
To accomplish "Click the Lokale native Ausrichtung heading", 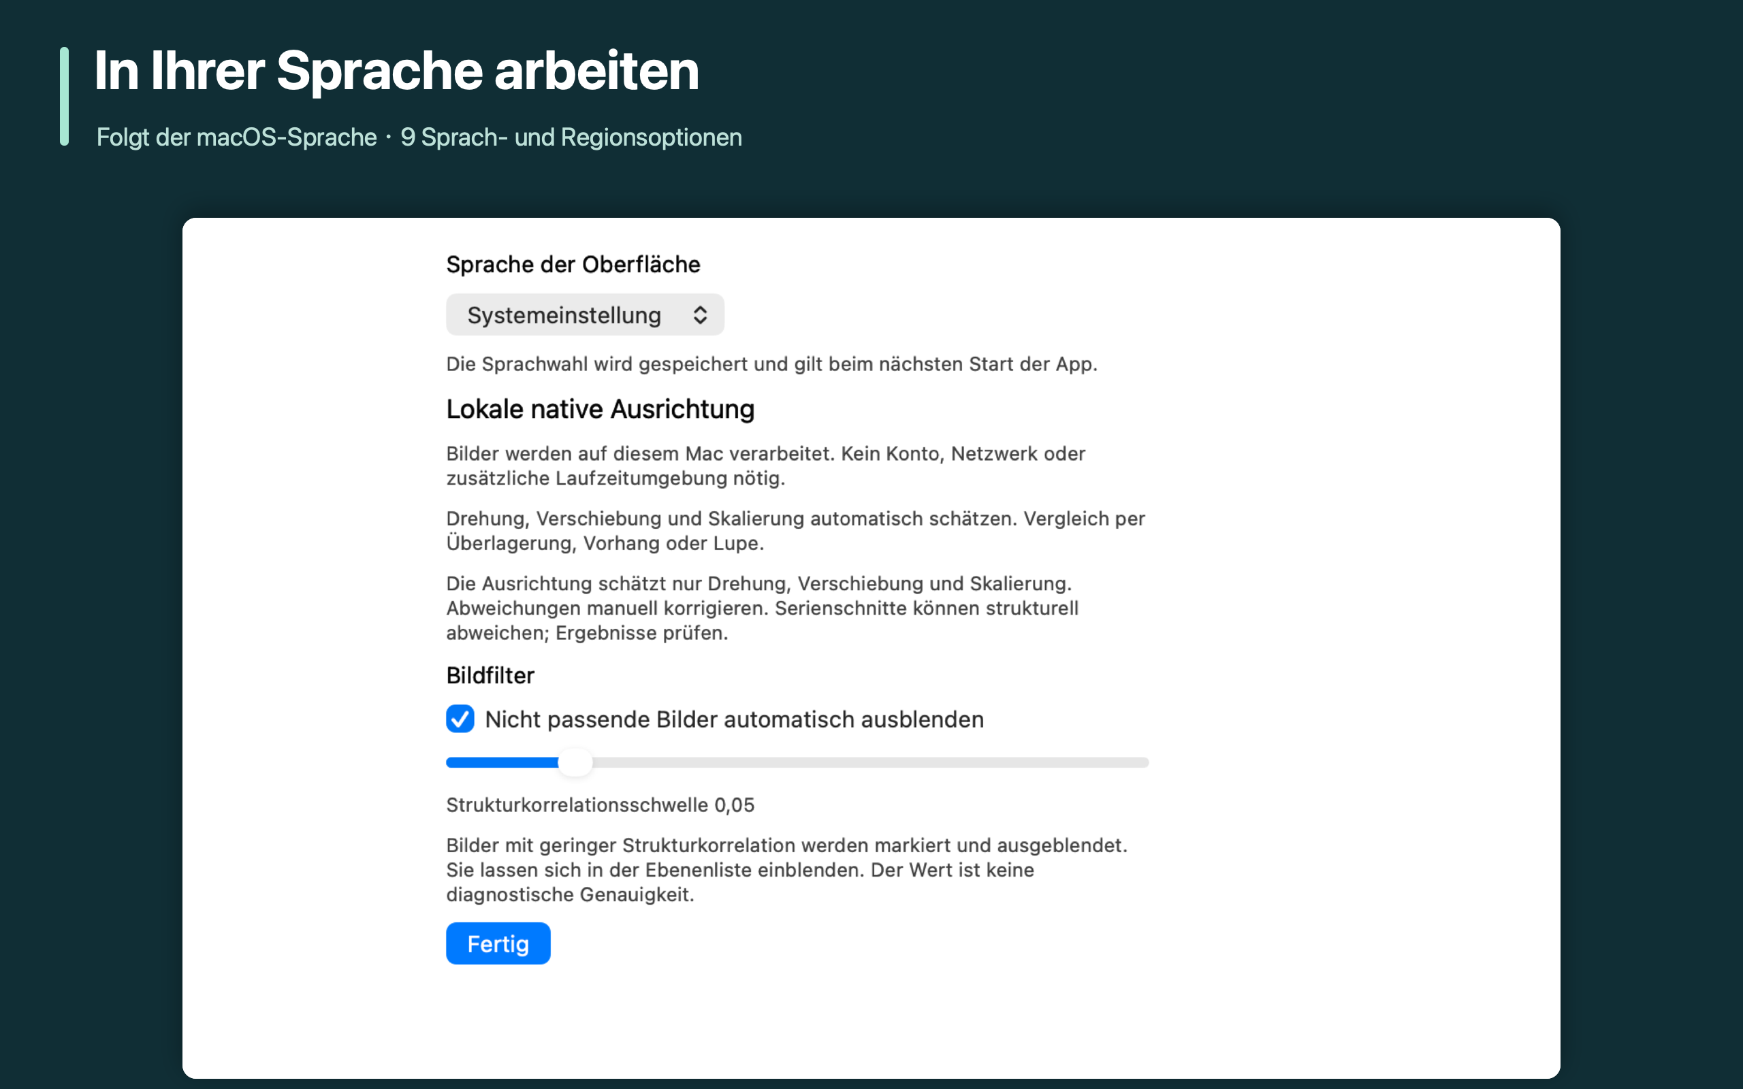I will pyautogui.click(x=601, y=409).
